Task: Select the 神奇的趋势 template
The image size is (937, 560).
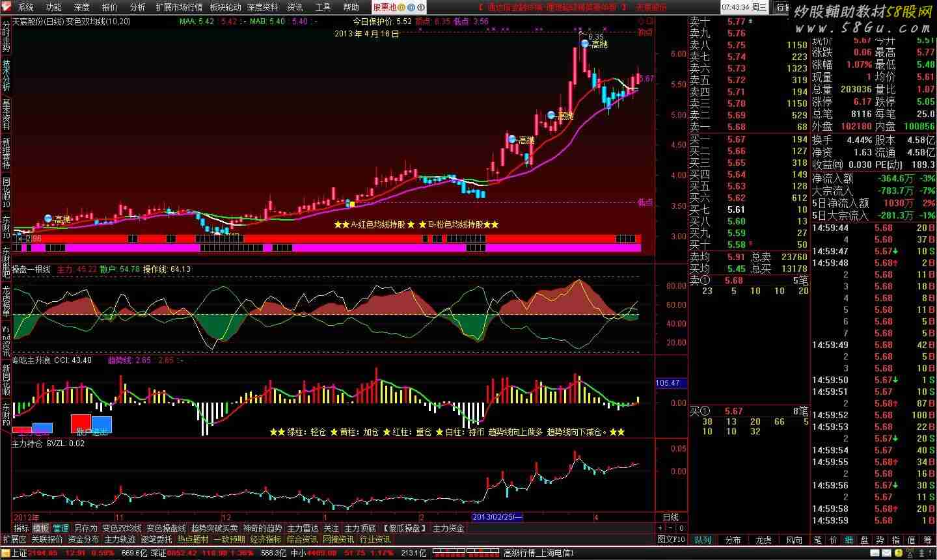Action: (x=262, y=528)
